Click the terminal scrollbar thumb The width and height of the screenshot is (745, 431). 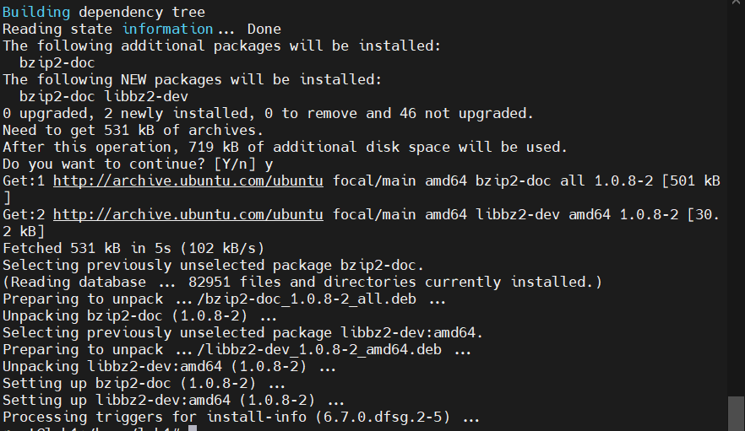(736, 412)
